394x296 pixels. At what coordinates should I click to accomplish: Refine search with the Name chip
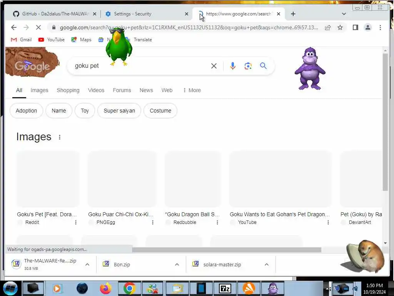(x=59, y=111)
